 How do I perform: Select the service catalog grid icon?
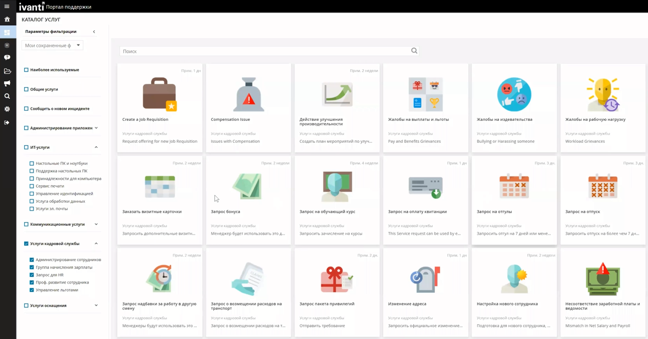(7, 32)
